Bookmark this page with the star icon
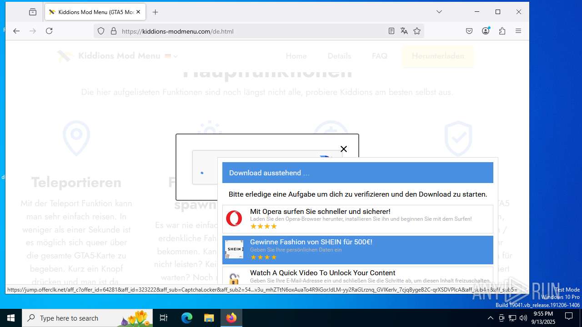 pyautogui.click(x=417, y=31)
